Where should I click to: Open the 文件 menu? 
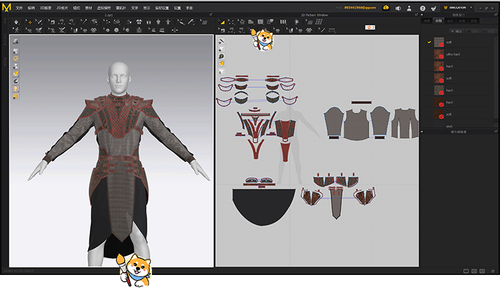click(x=19, y=7)
